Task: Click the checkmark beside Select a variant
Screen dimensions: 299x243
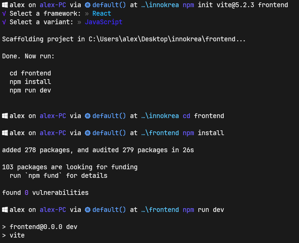Action: pyautogui.click(x=4, y=22)
